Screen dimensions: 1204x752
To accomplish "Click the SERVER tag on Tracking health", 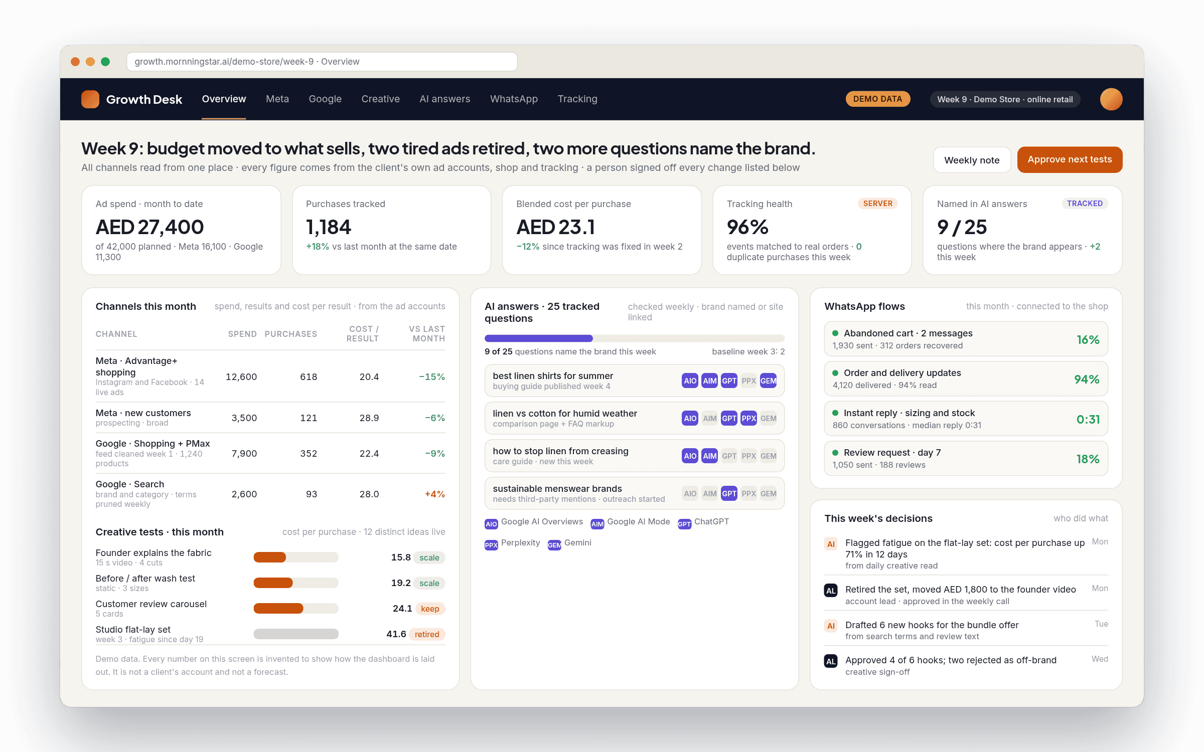I will tap(877, 203).
